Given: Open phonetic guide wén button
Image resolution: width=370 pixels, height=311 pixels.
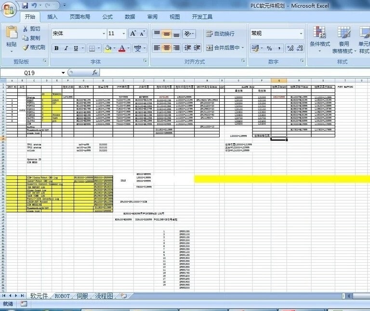Looking at the screenshot, I should pyautogui.click(x=138, y=48).
